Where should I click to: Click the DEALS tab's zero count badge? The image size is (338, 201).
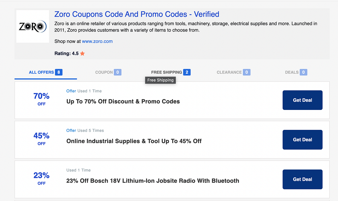click(304, 72)
